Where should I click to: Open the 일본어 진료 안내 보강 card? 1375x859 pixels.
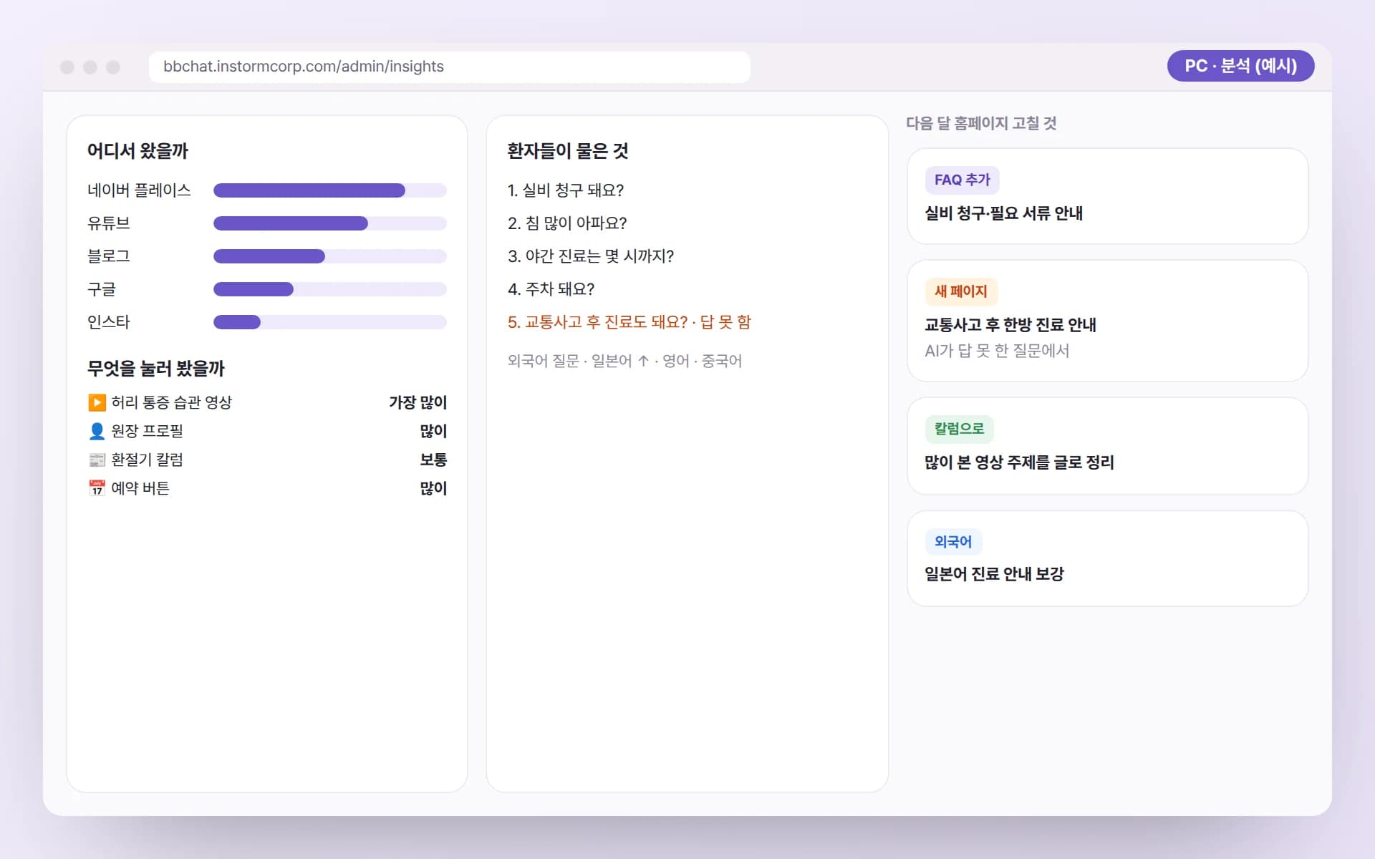[1107, 558]
